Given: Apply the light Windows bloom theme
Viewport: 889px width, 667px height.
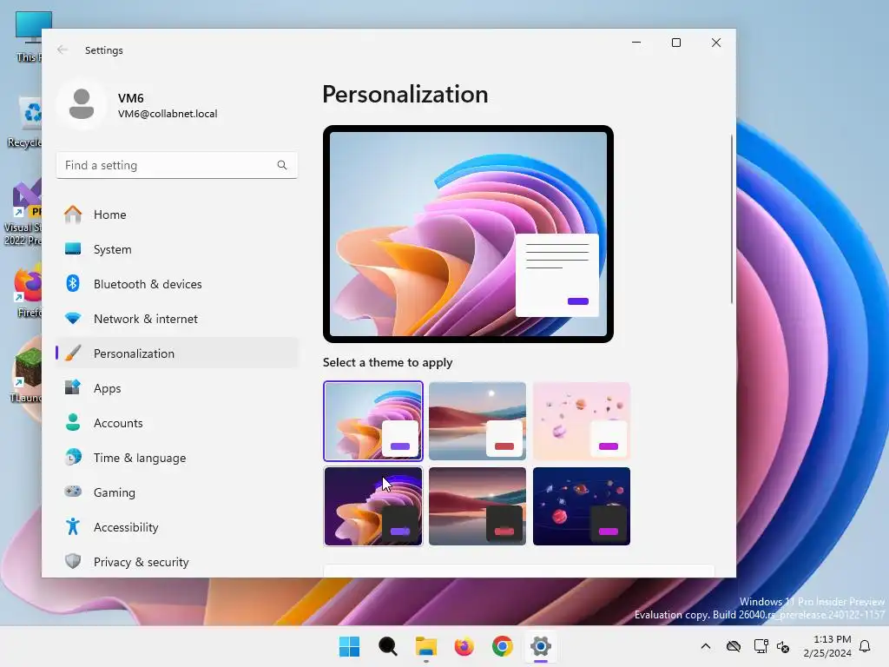Looking at the screenshot, I should pyautogui.click(x=373, y=421).
